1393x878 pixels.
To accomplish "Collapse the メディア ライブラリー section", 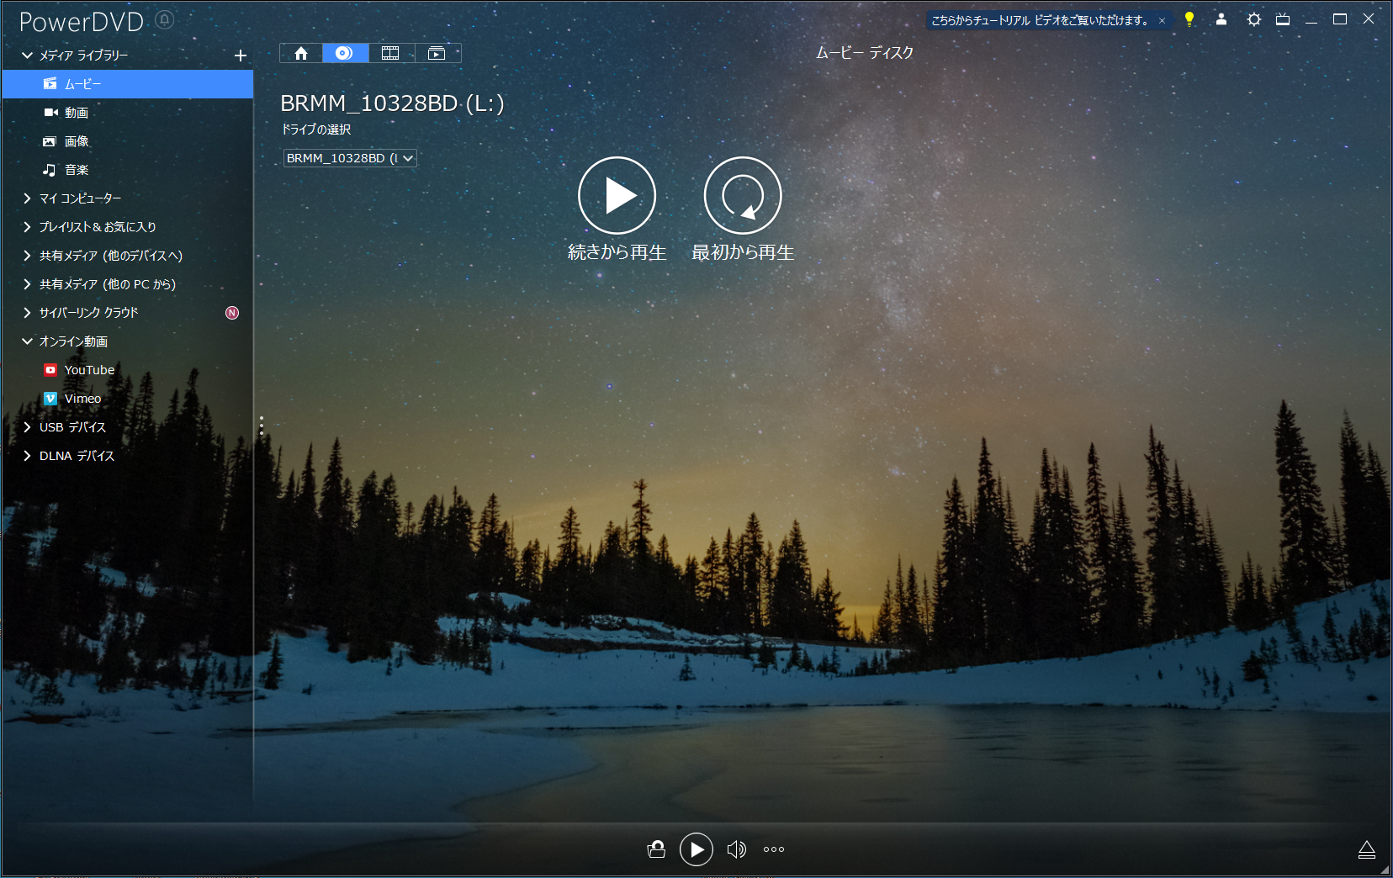I will coord(28,56).
